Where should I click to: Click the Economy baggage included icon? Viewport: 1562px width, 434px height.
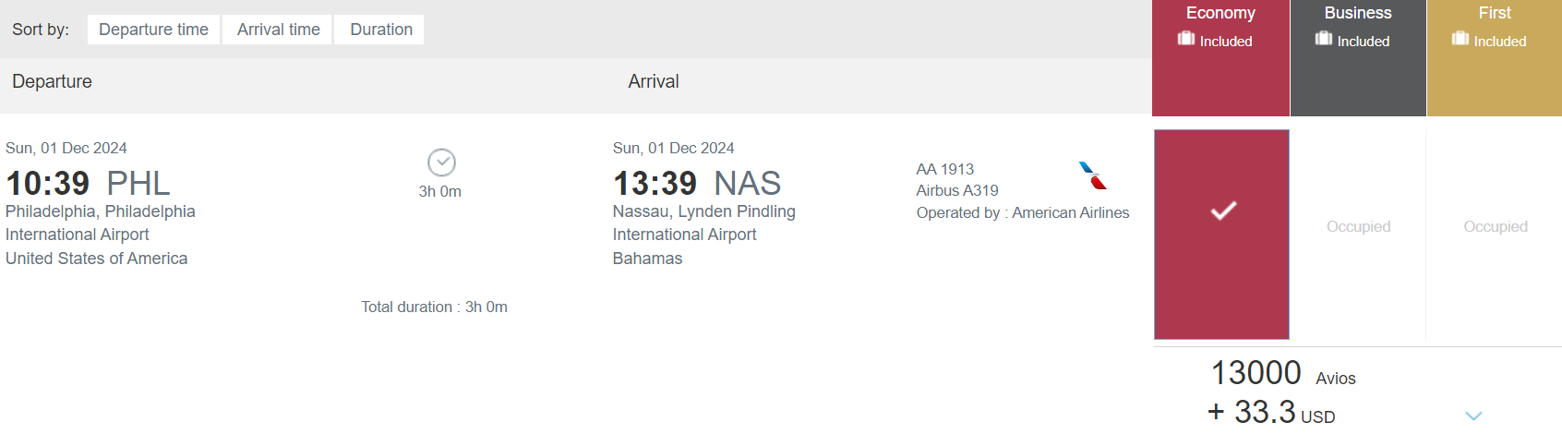[1186, 39]
